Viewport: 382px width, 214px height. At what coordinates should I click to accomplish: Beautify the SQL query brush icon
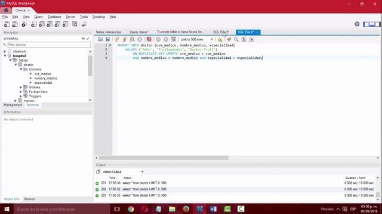(229, 39)
